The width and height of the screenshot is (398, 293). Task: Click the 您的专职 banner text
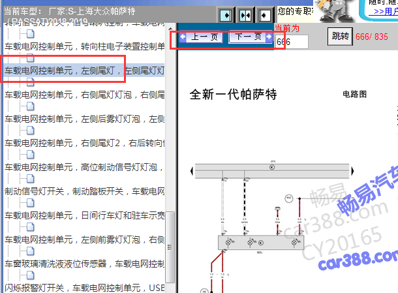click(x=295, y=12)
